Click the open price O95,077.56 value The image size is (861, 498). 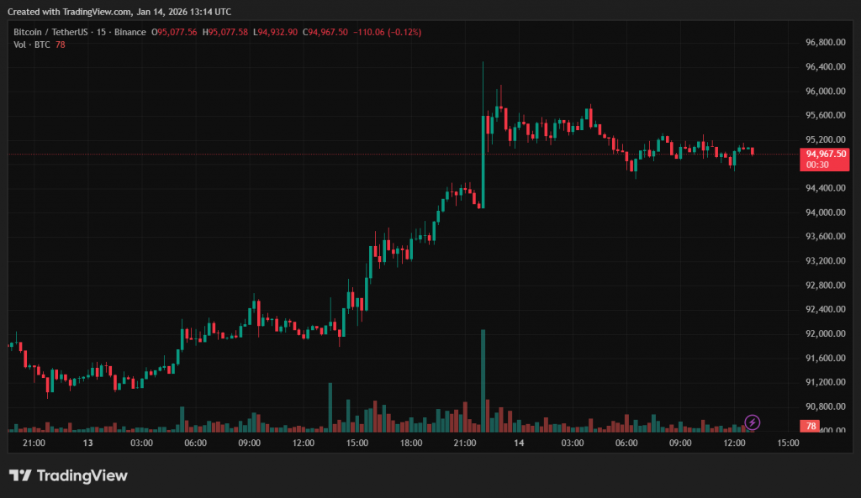tap(174, 32)
